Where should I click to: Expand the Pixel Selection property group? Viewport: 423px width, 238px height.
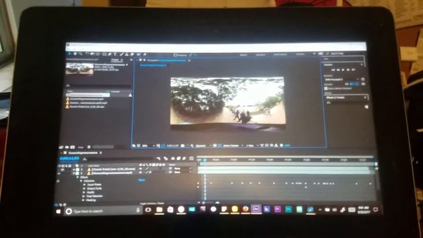click(x=84, y=196)
